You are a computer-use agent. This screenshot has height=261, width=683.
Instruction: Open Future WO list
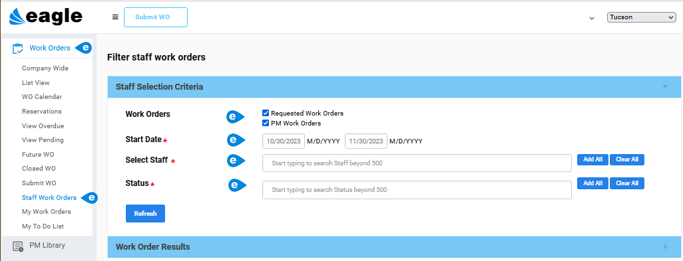[38, 154]
